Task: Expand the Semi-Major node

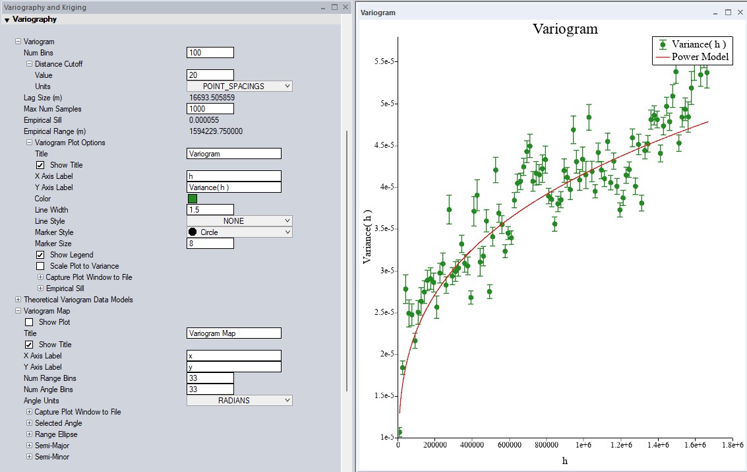Action: 29,446
